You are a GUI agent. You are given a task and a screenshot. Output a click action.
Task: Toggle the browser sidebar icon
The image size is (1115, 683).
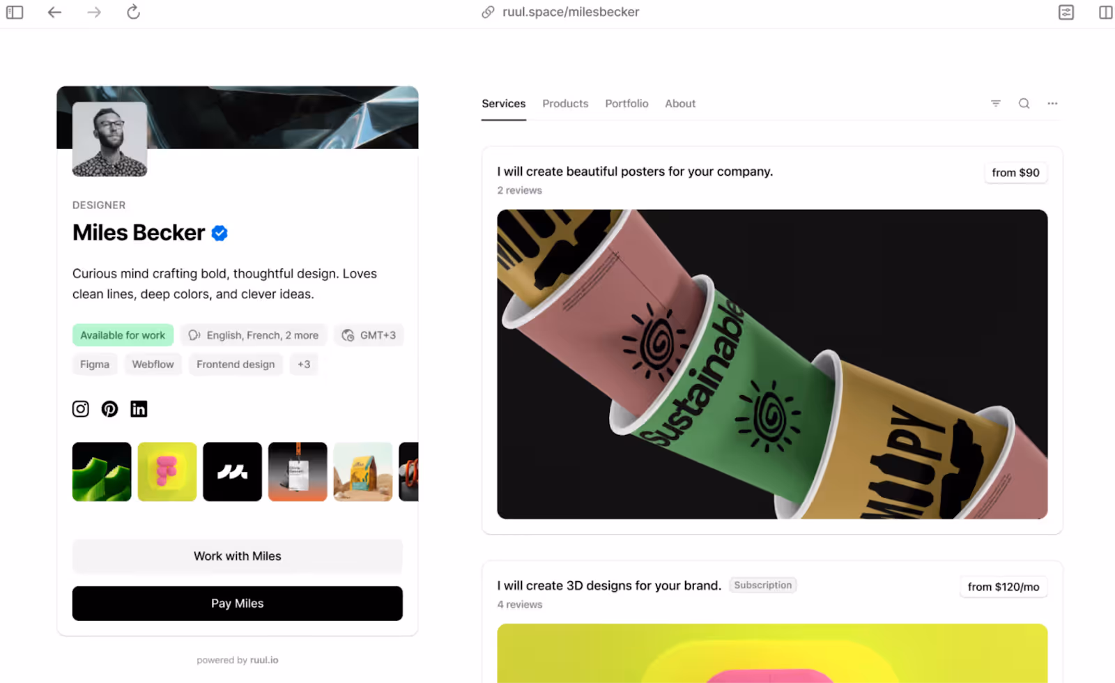[15, 12]
